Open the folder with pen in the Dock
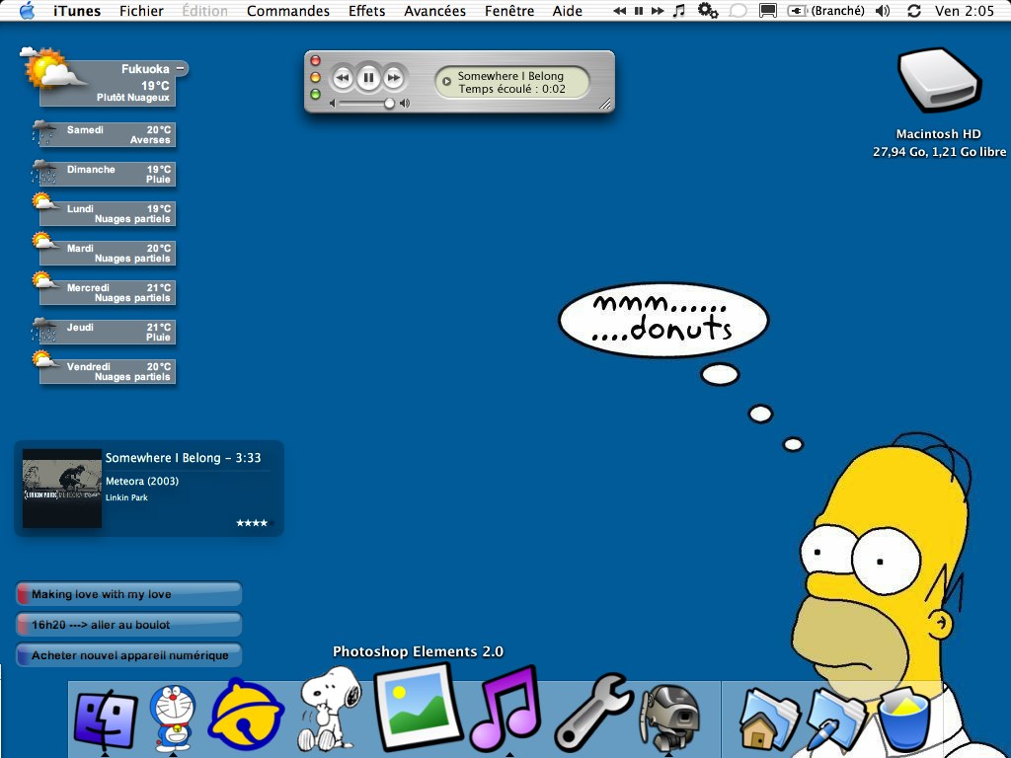1011x758 pixels. [836, 720]
